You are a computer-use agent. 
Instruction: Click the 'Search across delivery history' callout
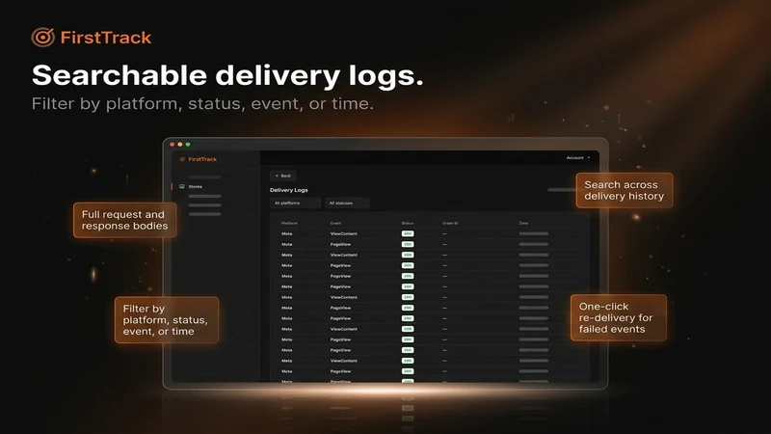click(625, 190)
